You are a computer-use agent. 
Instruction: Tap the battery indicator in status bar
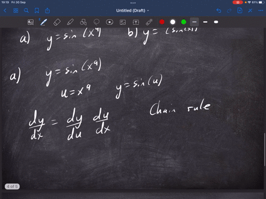coord(262,2)
